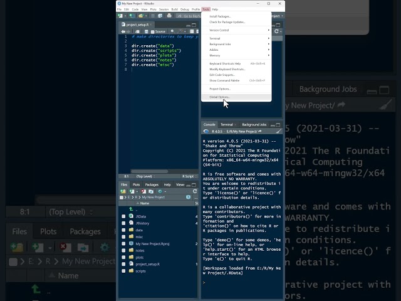Click My New Project breadcrumb in path
401x301 pixels.
(x=153, y=198)
